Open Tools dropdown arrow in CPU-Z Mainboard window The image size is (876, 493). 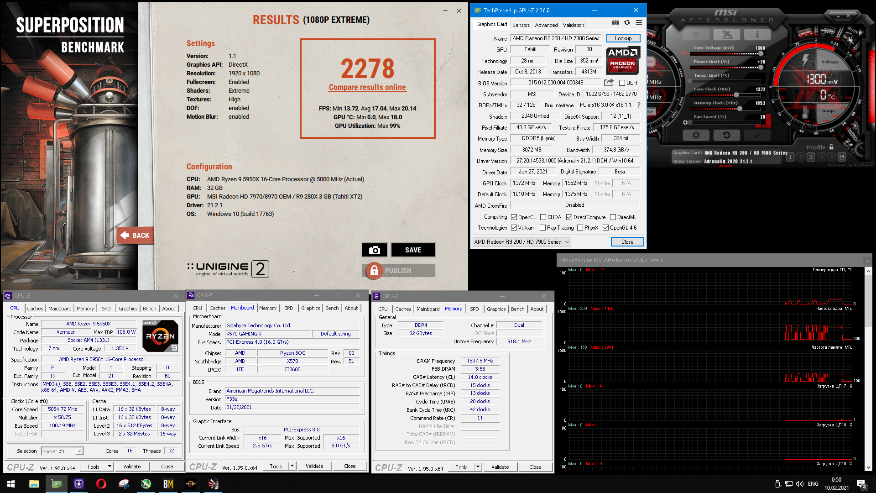pyautogui.click(x=292, y=466)
